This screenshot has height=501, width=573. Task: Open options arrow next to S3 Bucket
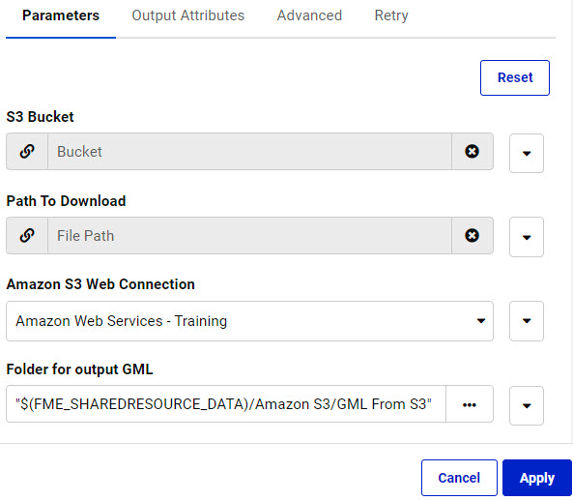tap(527, 153)
